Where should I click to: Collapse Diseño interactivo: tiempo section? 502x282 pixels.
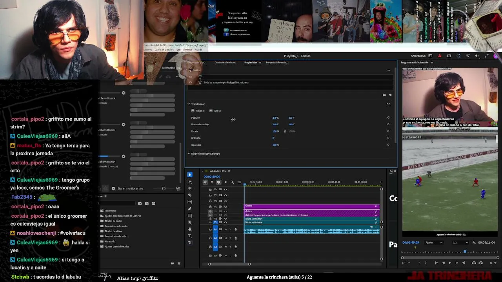tap(189, 154)
